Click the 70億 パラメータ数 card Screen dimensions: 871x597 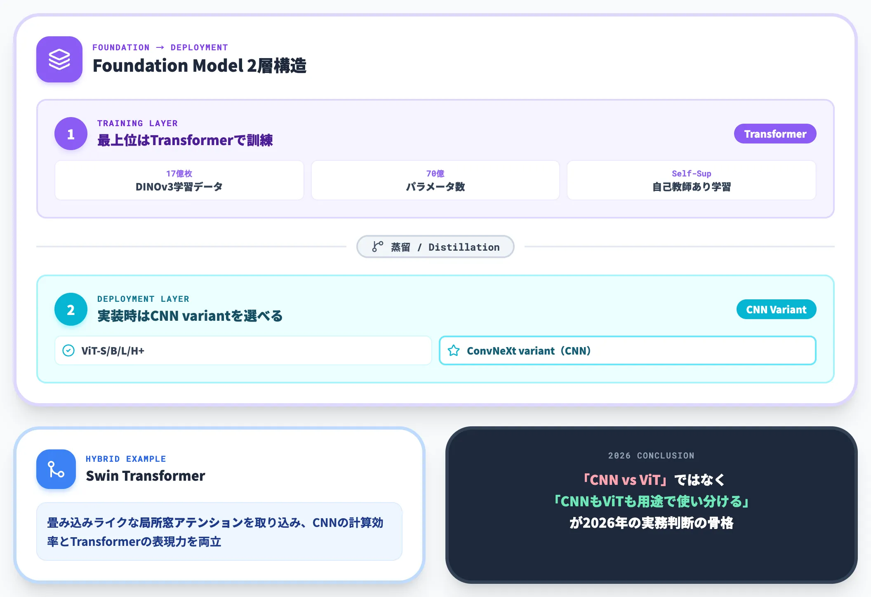click(x=435, y=181)
